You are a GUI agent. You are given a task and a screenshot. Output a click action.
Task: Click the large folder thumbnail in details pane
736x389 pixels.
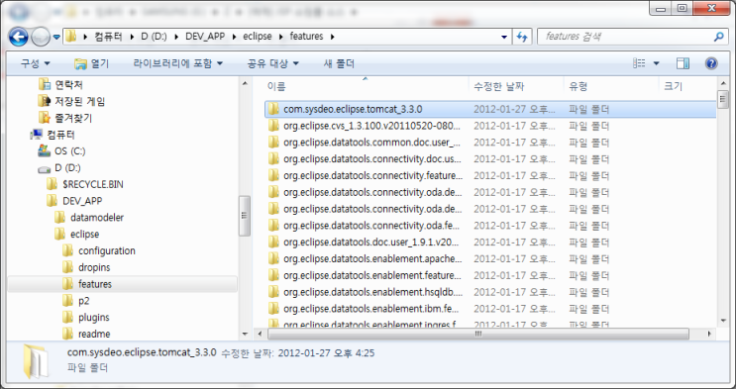click(36, 360)
